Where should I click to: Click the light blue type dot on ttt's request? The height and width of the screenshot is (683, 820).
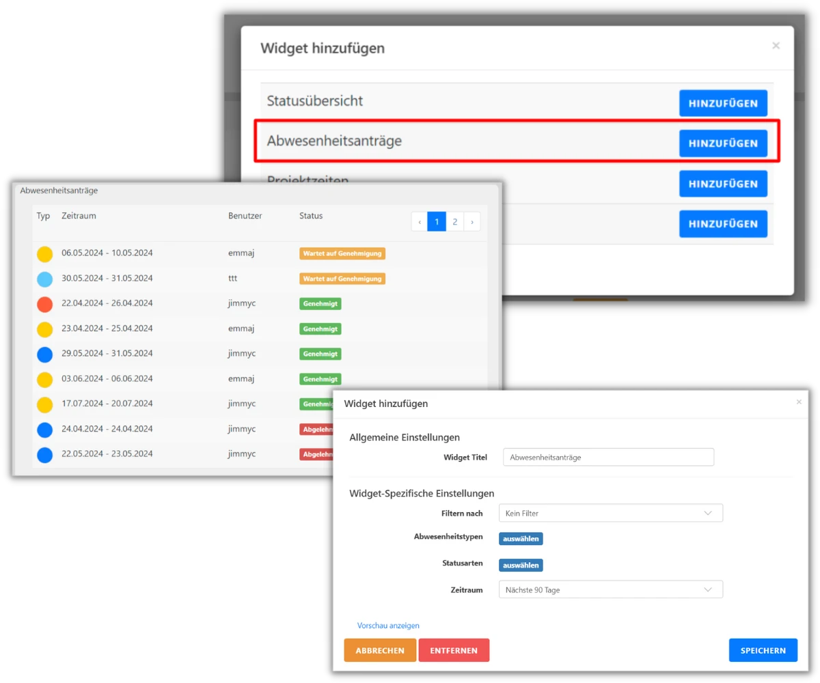(44, 279)
